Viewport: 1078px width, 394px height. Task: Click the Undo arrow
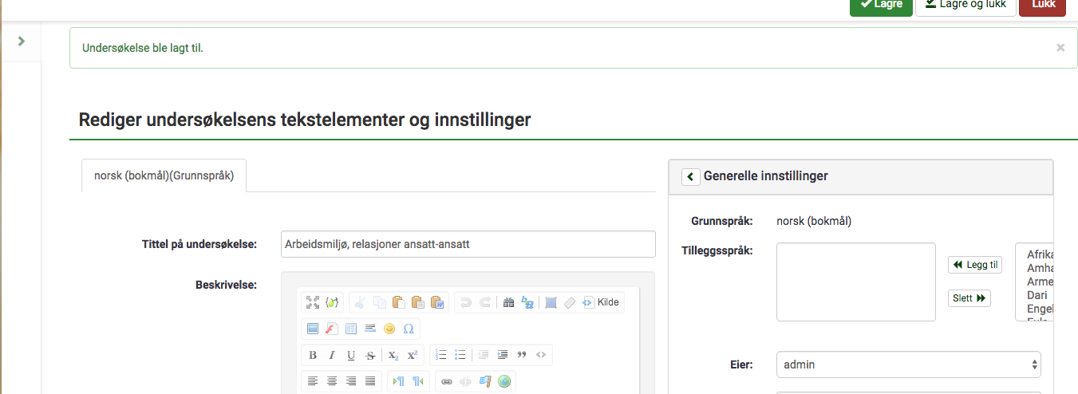[x=465, y=302]
